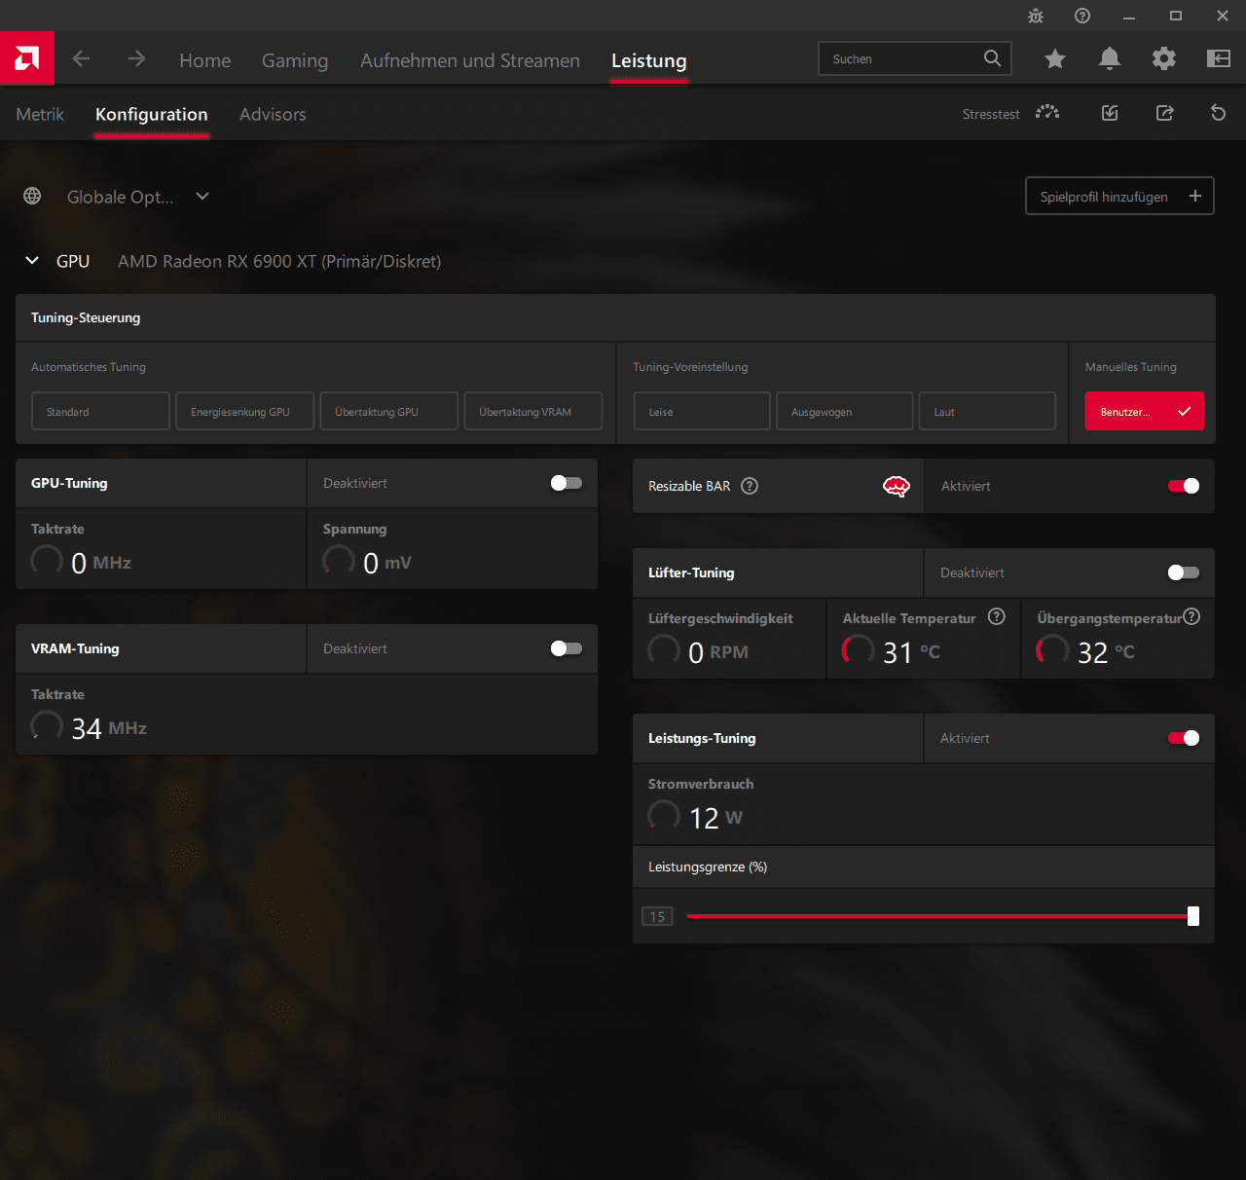
Task: Click the export profile icon
Action: point(1164,113)
